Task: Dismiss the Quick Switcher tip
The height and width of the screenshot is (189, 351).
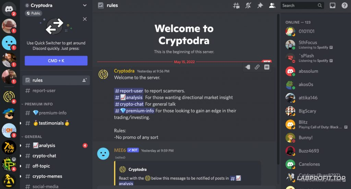Action: pyautogui.click(x=85, y=19)
